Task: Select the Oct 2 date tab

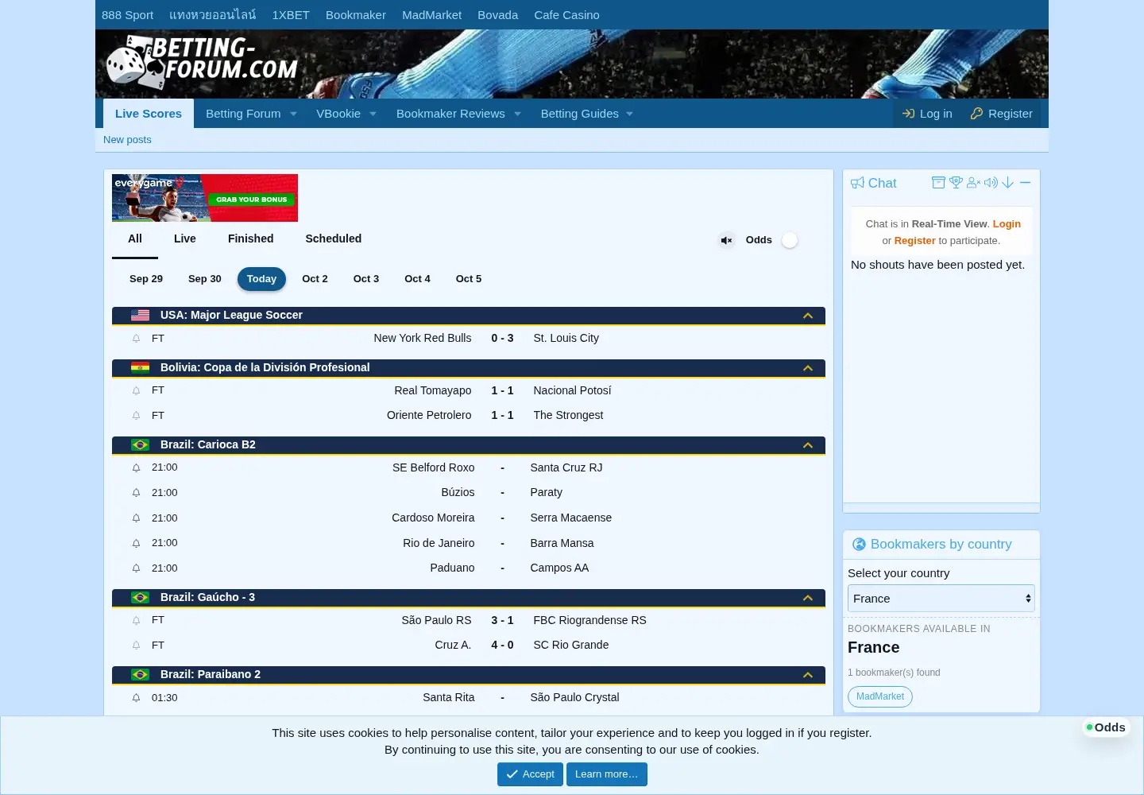Action: click(315, 279)
